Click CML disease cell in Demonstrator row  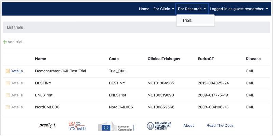point(250,71)
